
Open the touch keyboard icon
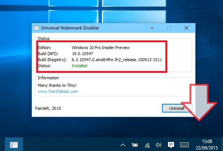click(184, 145)
